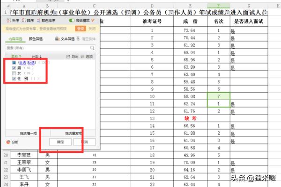Viewport: 281px width, 187px height.
Task: Toggle the select-all checkbox in the filter list
Action: (14, 63)
